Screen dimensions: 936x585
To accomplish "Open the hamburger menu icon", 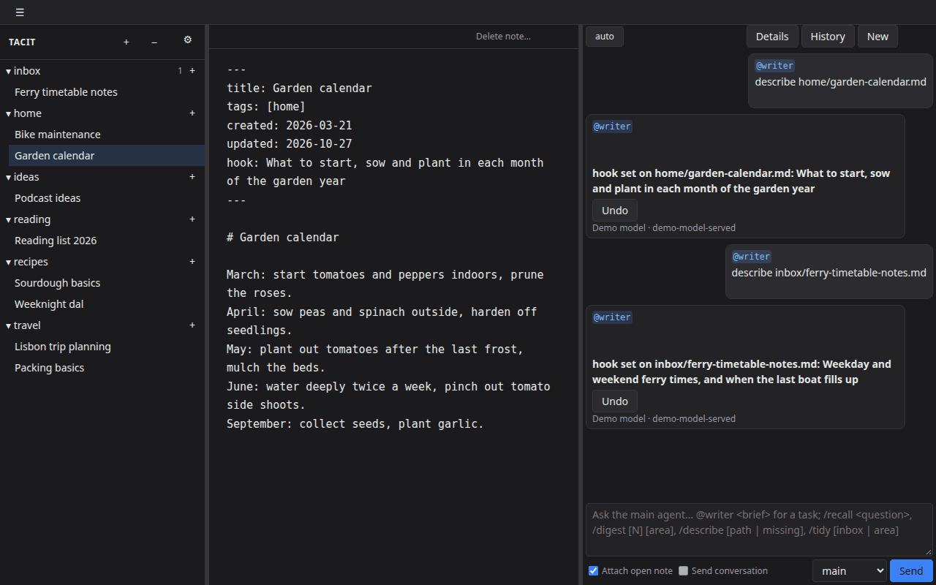I will point(20,12).
